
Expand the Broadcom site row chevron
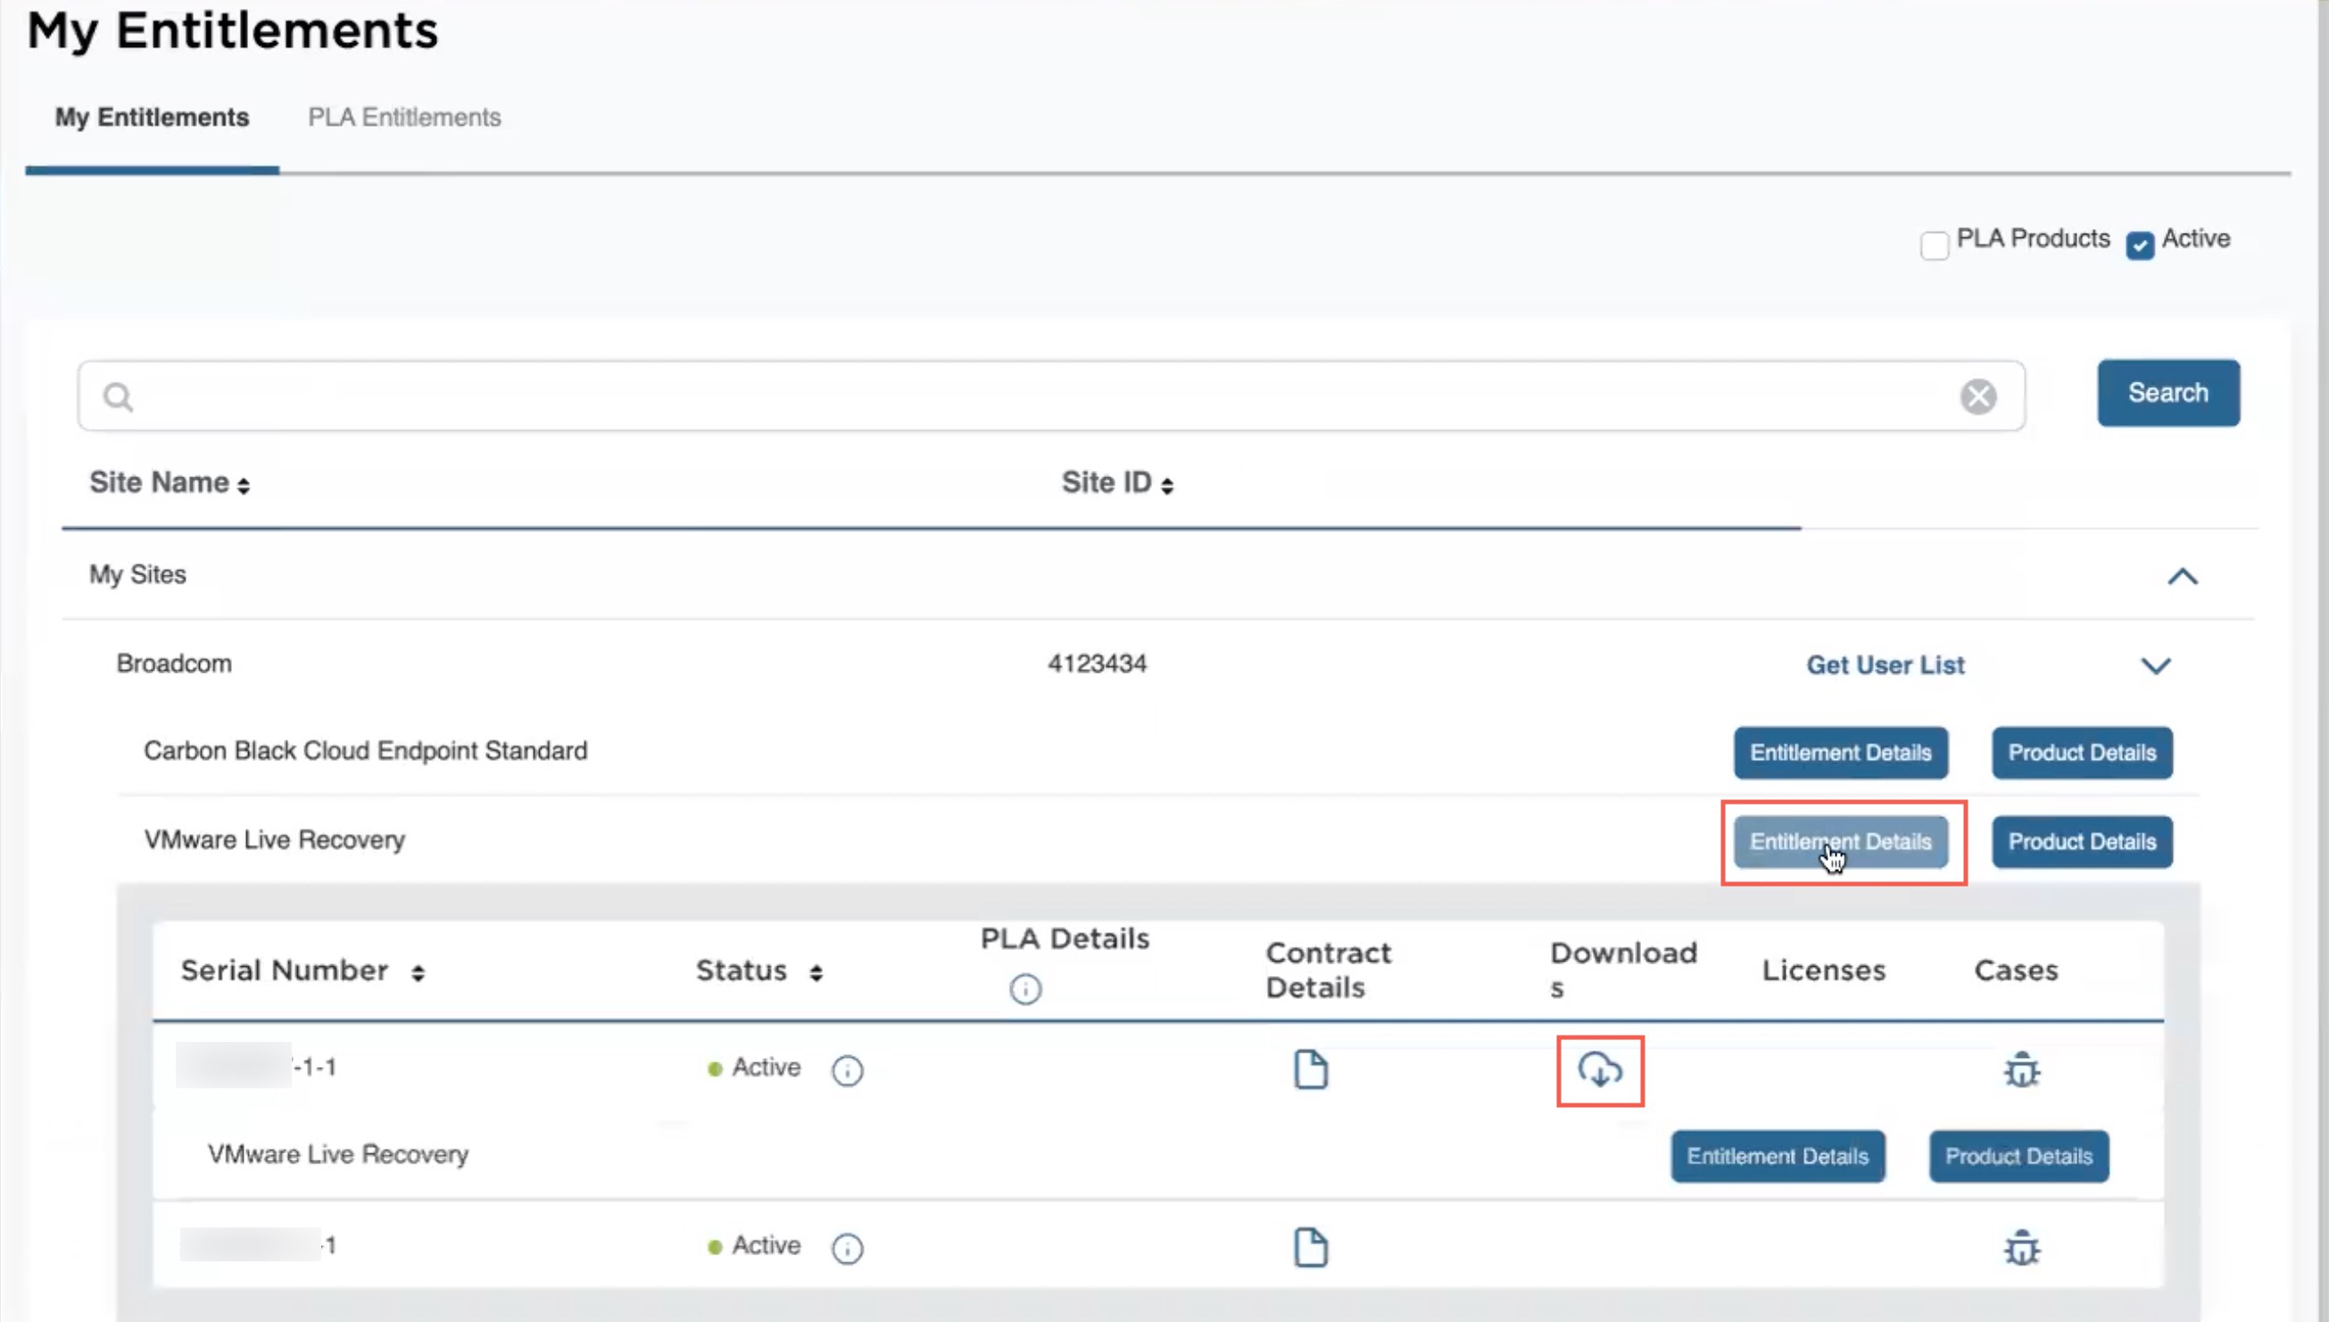point(2156,662)
